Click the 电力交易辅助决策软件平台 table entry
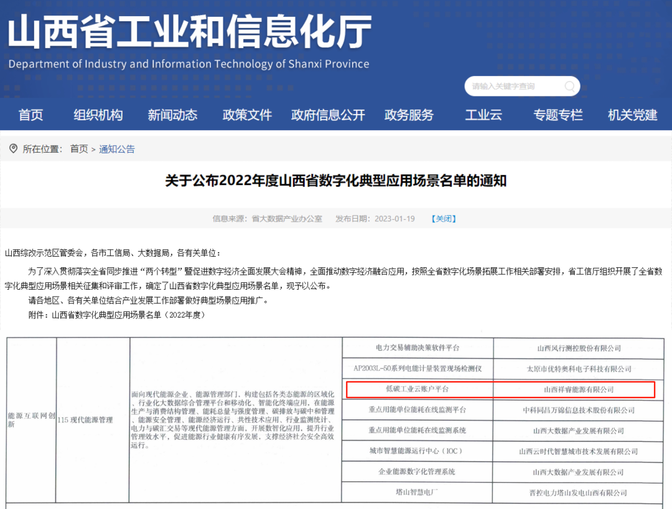Viewport: 672px width, 509px height. (417, 348)
